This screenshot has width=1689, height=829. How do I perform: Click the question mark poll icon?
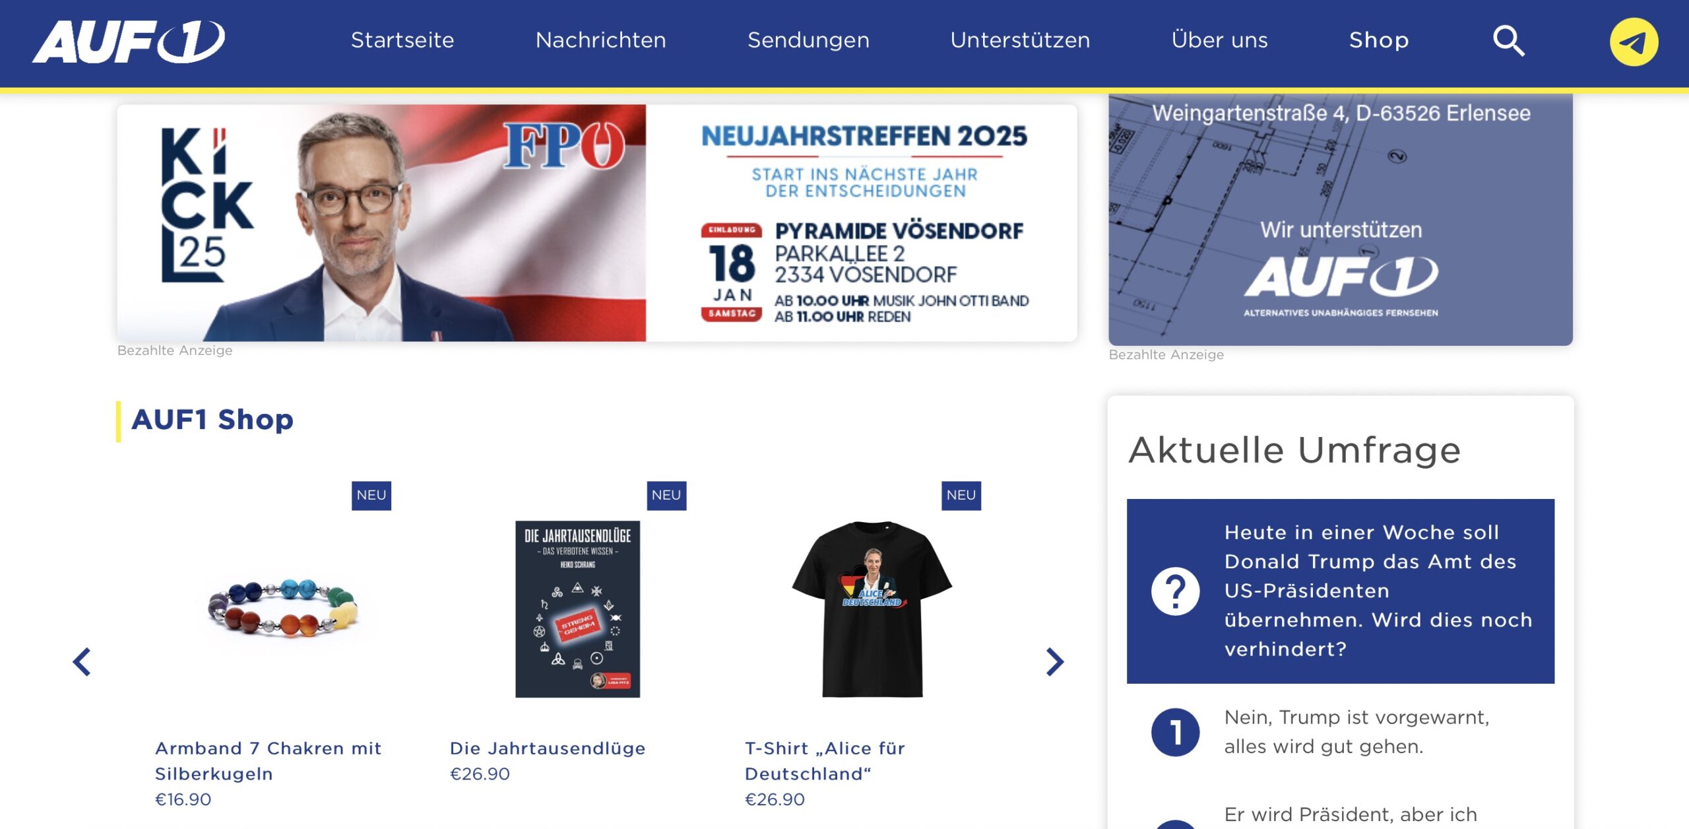tap(1176, 591)
